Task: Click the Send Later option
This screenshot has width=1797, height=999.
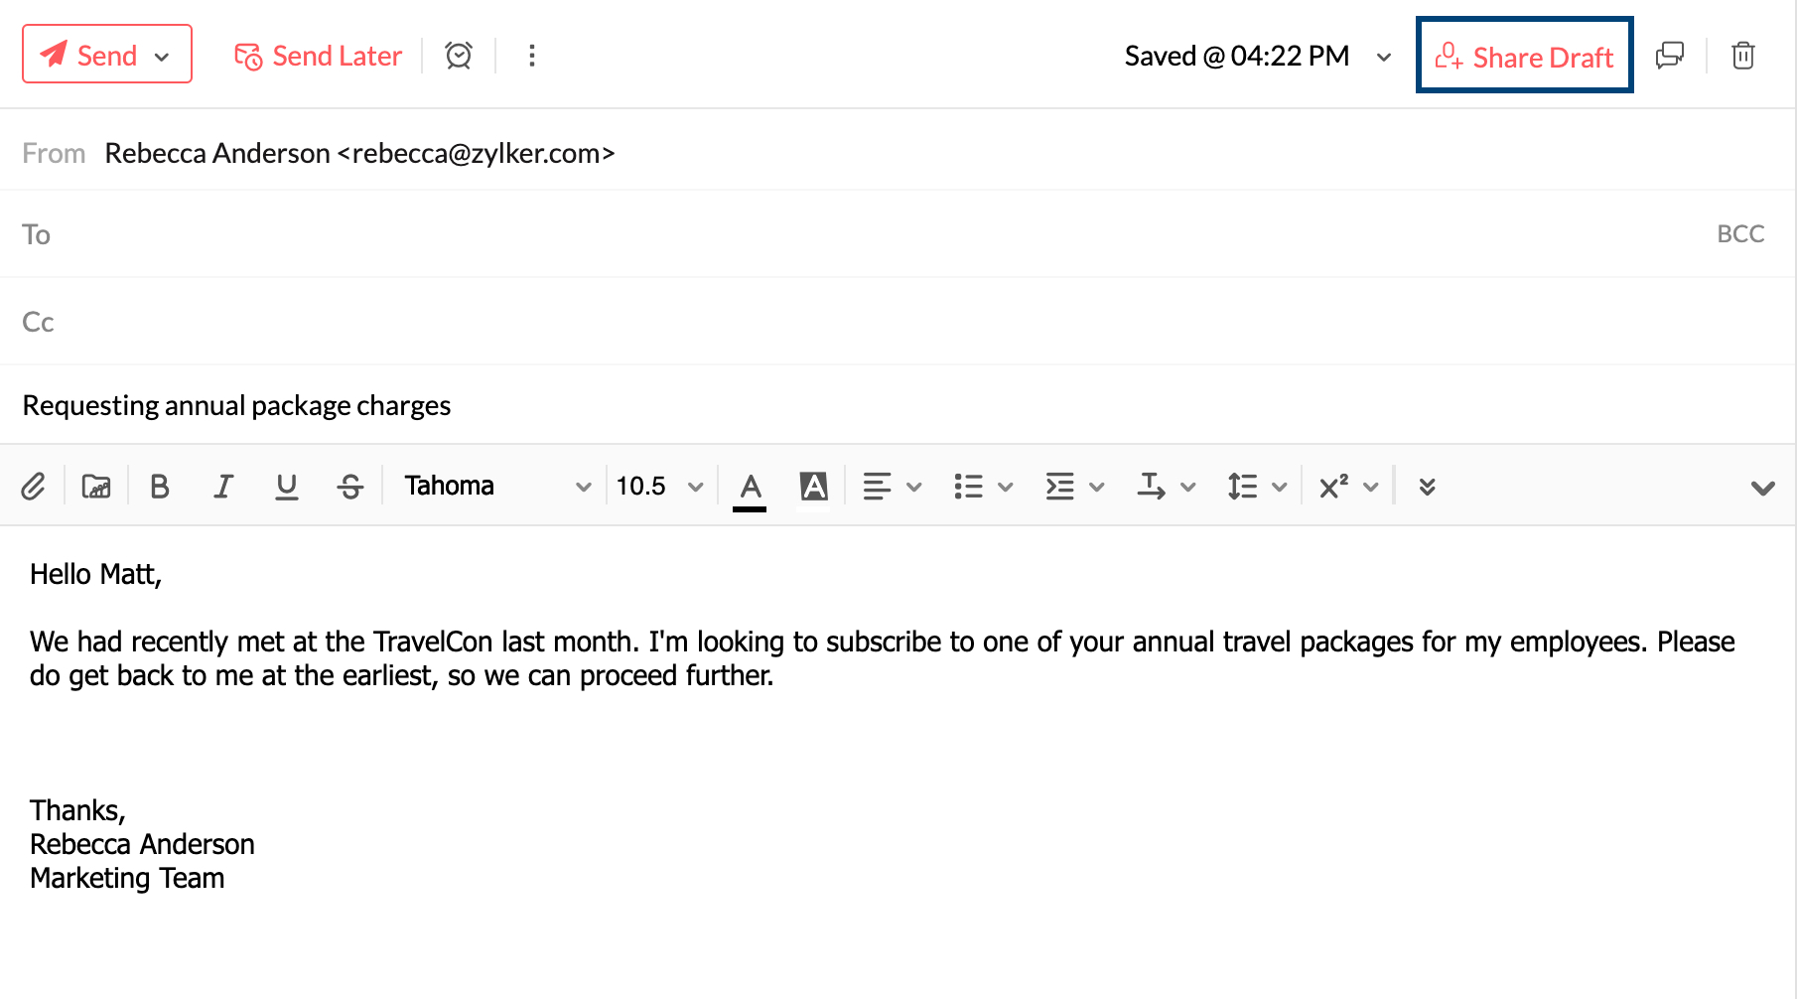Action: coord(318,56)
